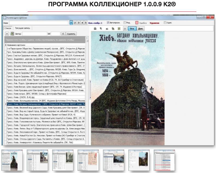
Task: Click the green-yellow save icon in image toolbar
Action: (x=119, y=29)
